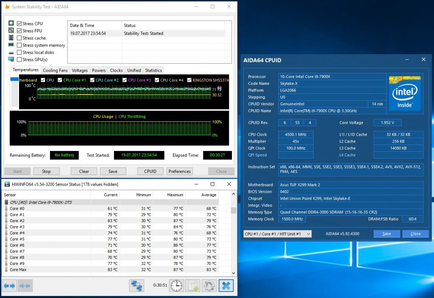Click the Core Voltage value 1.952 V

387,123
